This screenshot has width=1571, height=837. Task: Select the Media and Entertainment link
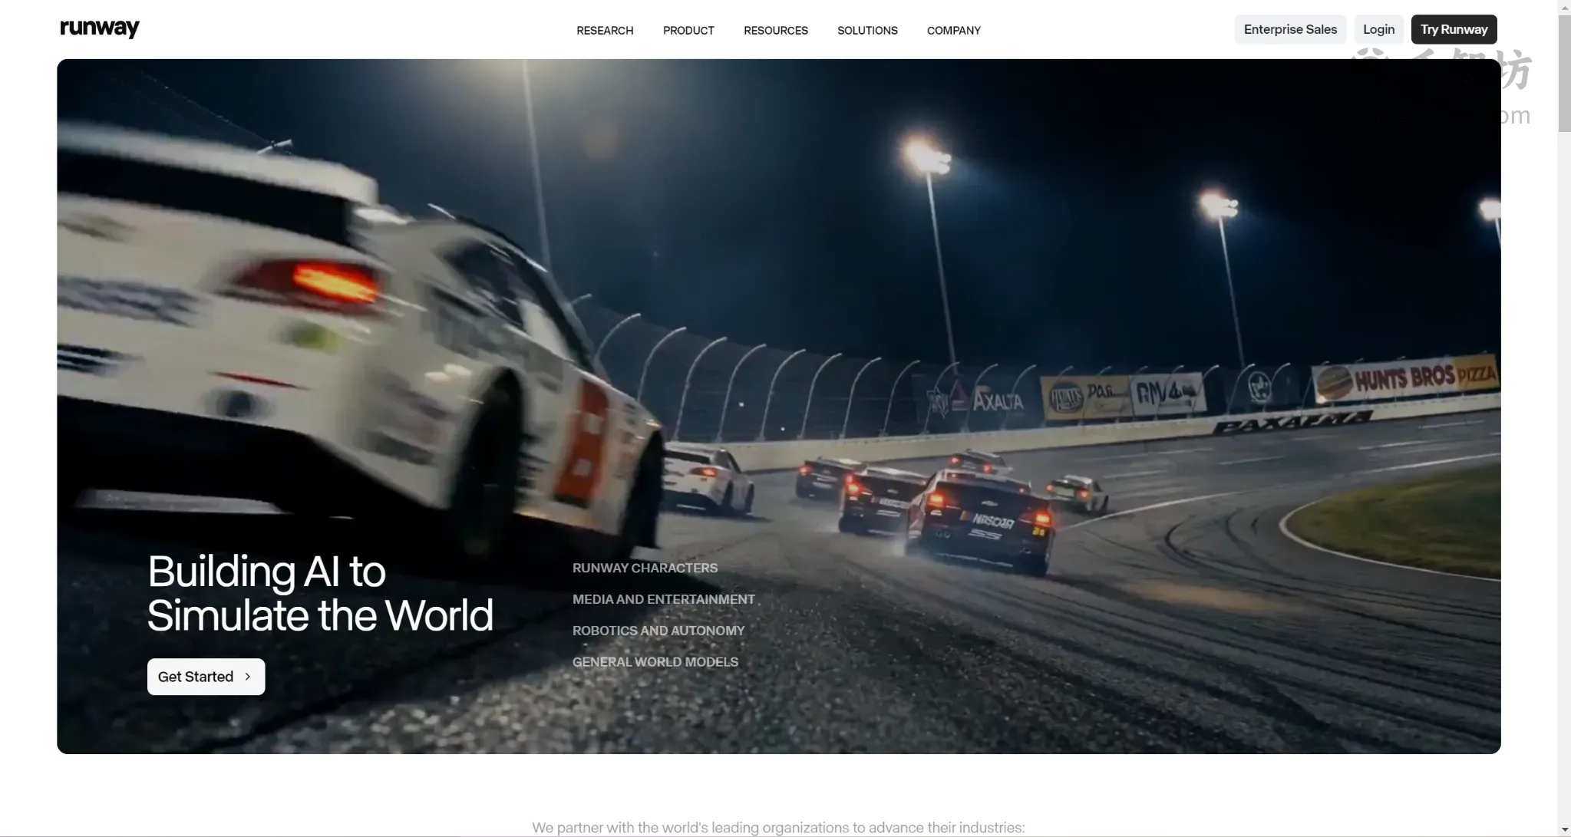(664, 599)
